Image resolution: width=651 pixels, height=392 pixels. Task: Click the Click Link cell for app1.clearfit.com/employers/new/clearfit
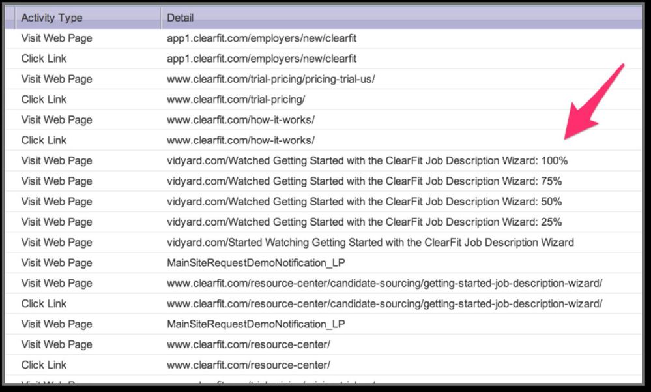click(x=44, y=59)
